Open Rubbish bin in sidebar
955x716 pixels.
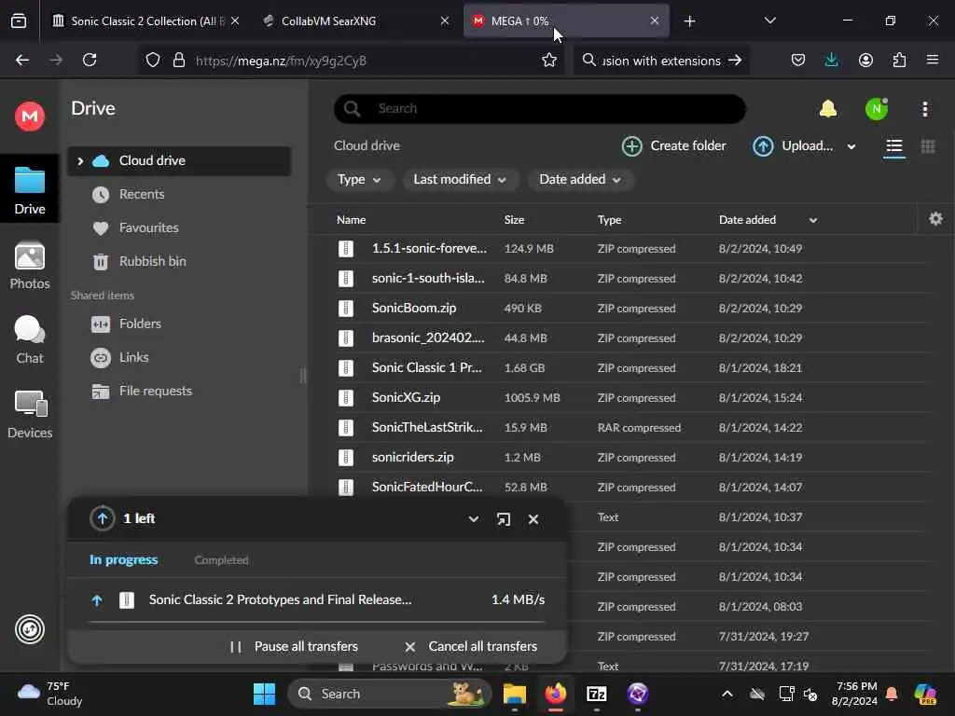click(152, 261)
